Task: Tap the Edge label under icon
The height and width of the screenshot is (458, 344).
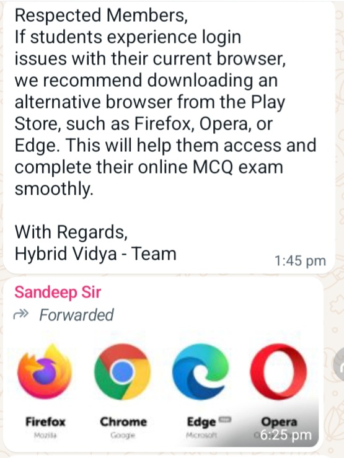Action: [x=201, y=422]
